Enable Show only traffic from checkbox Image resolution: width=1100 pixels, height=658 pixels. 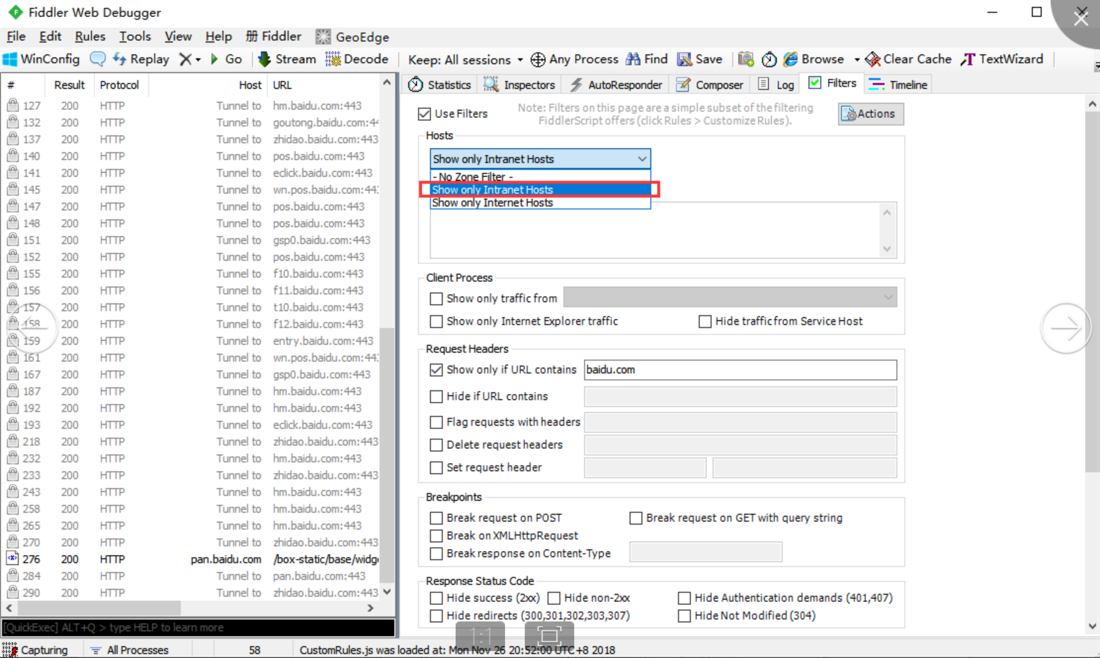coord(436,298)
